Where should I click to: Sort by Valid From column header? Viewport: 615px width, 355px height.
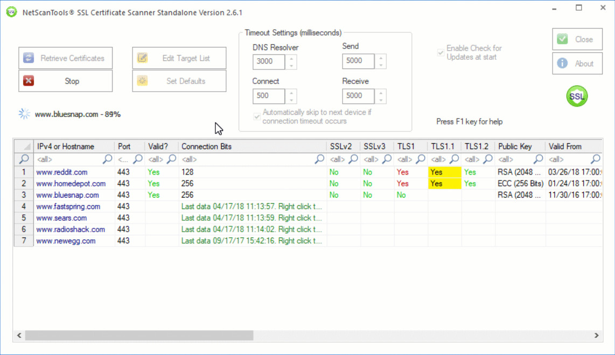(x=574, y=147)
